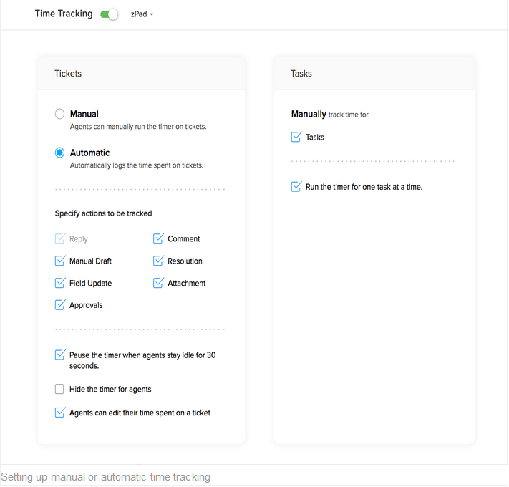Click the Specify actions to be tracked label

click(x=103, y=213)
